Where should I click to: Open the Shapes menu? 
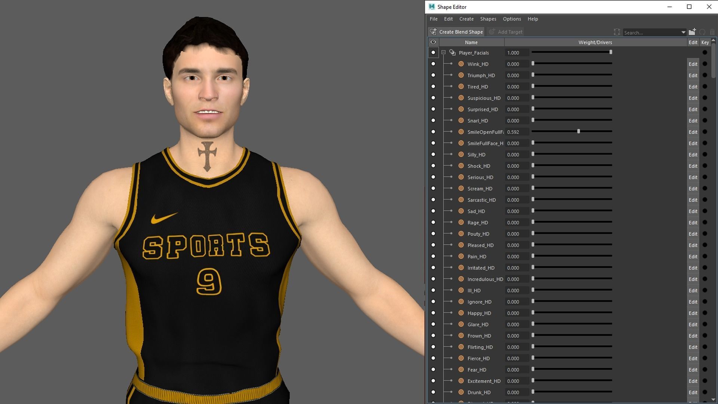(488, 19)
